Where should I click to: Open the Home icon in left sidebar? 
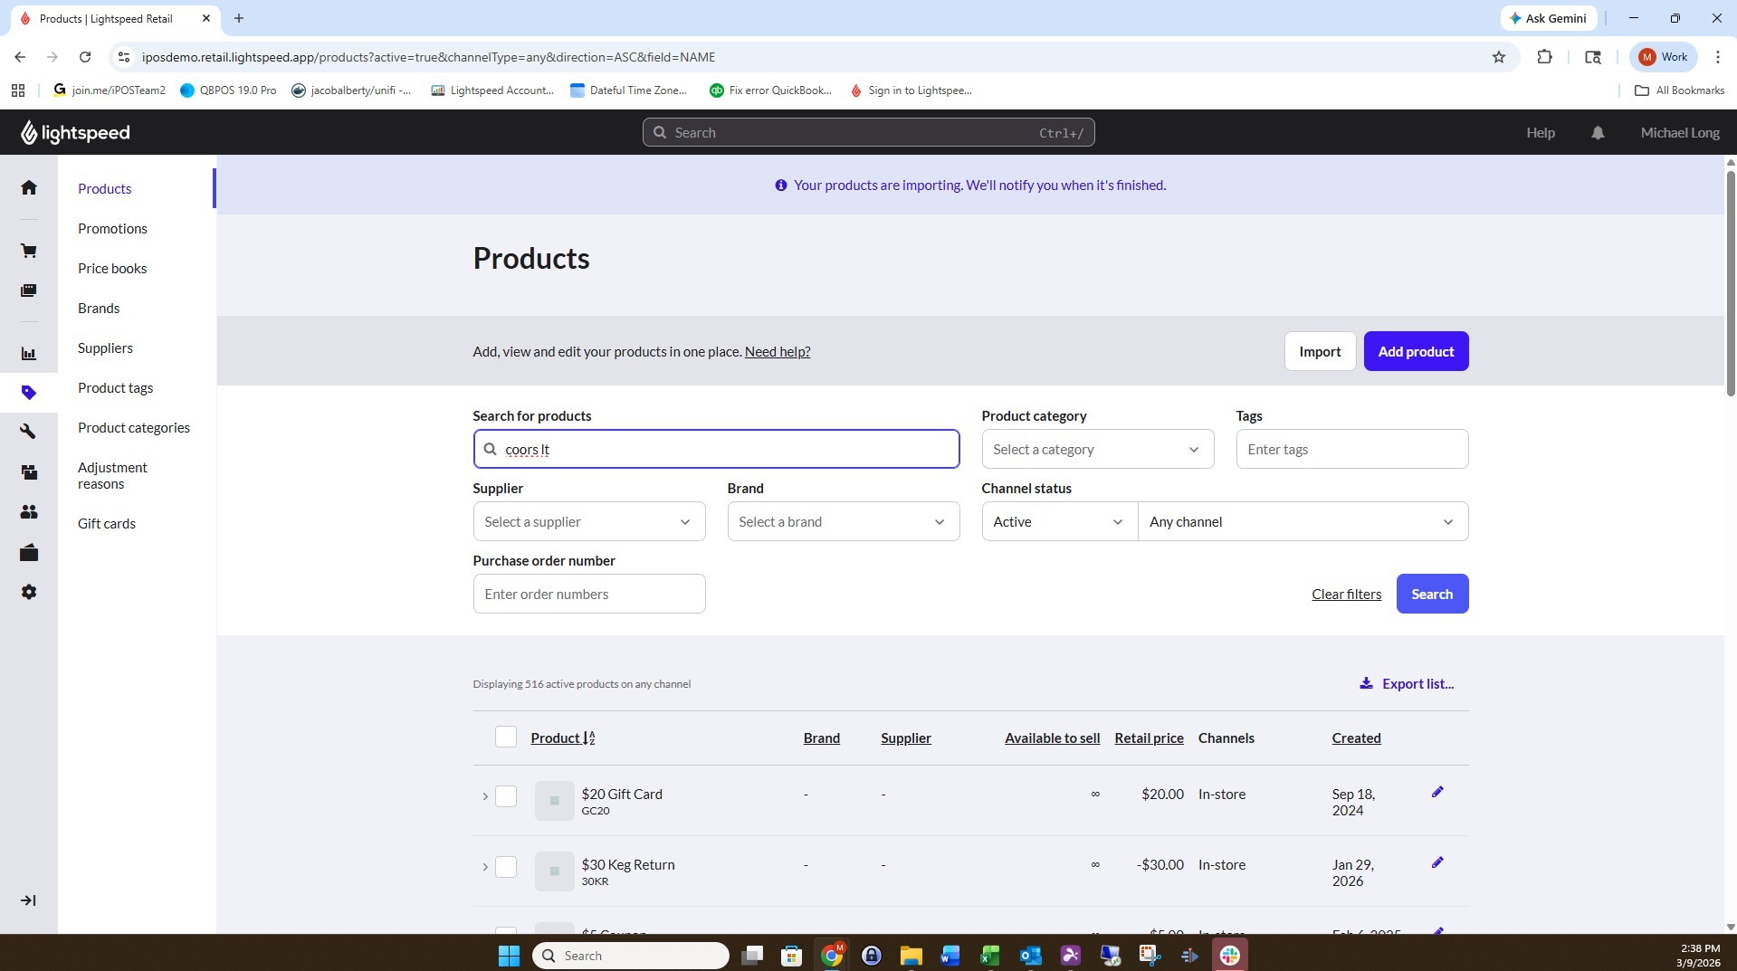(29, 187)
